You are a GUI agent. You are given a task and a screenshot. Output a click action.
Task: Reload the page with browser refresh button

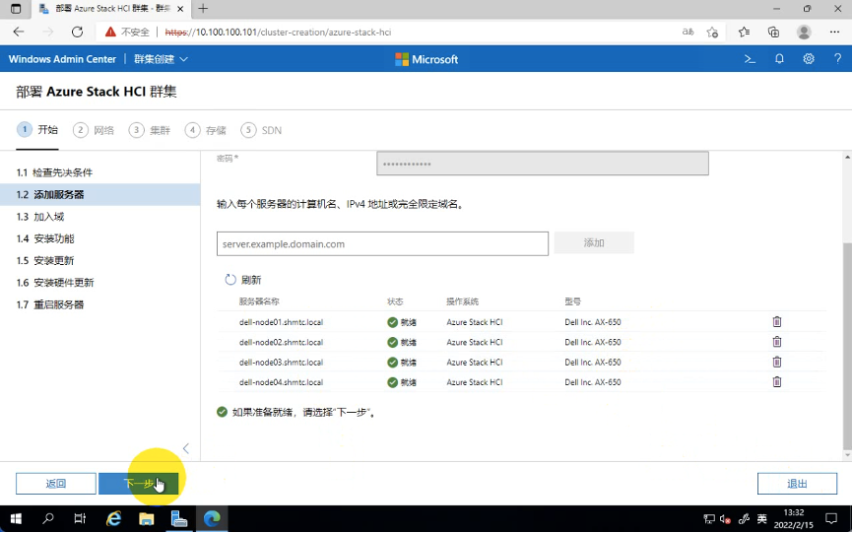pos(77,33)
